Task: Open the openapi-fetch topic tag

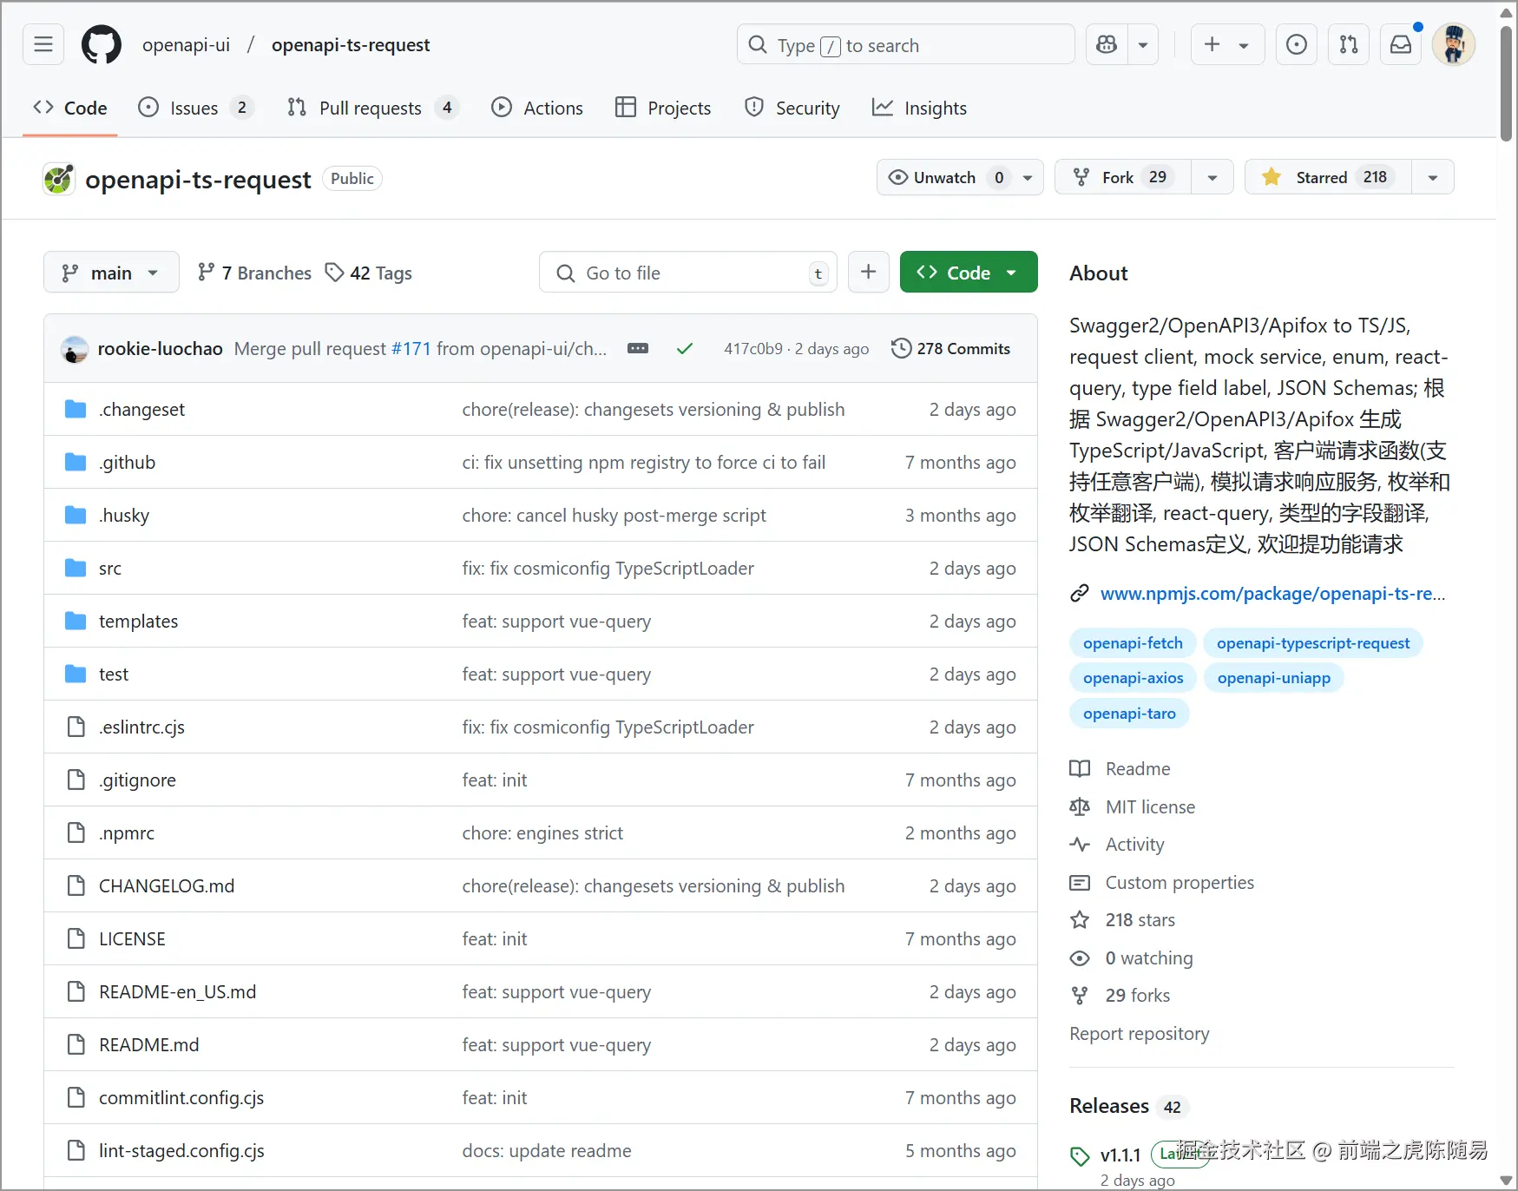Action: tap(1133, 643)
